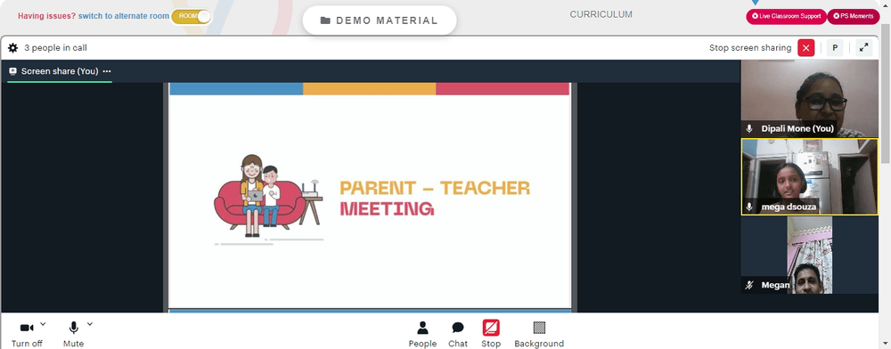Screen dimensions: 891x349
Task: Mute the microphone
Action: (x=73, y=334)
